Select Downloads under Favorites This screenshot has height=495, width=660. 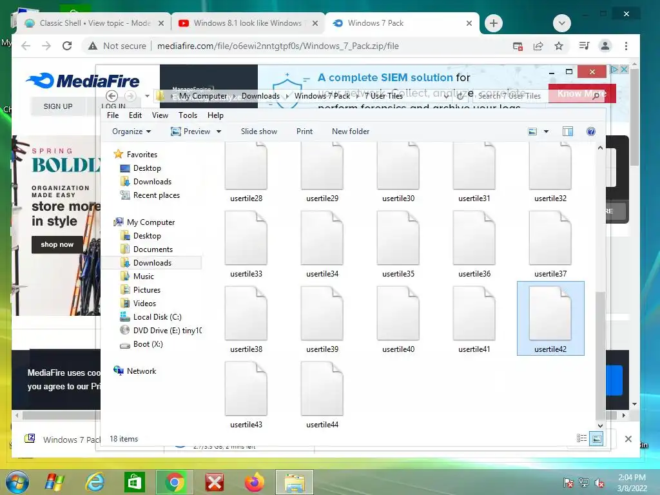point(152,182)
